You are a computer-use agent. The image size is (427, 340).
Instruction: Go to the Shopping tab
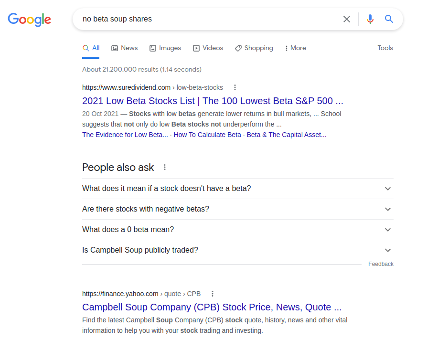pyautogui.click(x=254, y=48)
